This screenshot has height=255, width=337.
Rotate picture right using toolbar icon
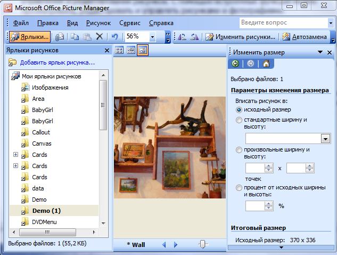coord(195,37)
